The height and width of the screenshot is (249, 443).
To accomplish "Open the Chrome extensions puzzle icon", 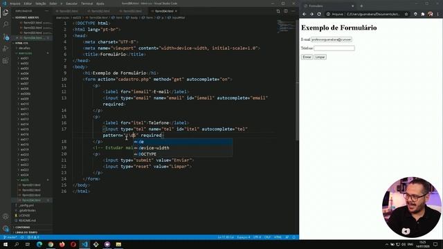I will click(x=423, y=14).
